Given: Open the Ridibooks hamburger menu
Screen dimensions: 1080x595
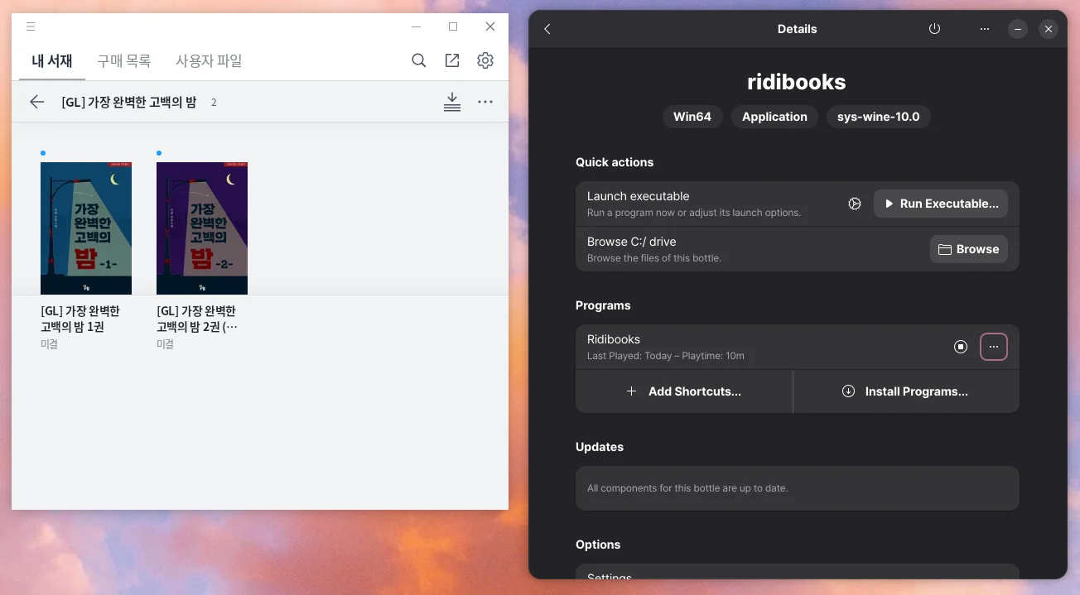Looking at the screenshot, I should (31, 26).
